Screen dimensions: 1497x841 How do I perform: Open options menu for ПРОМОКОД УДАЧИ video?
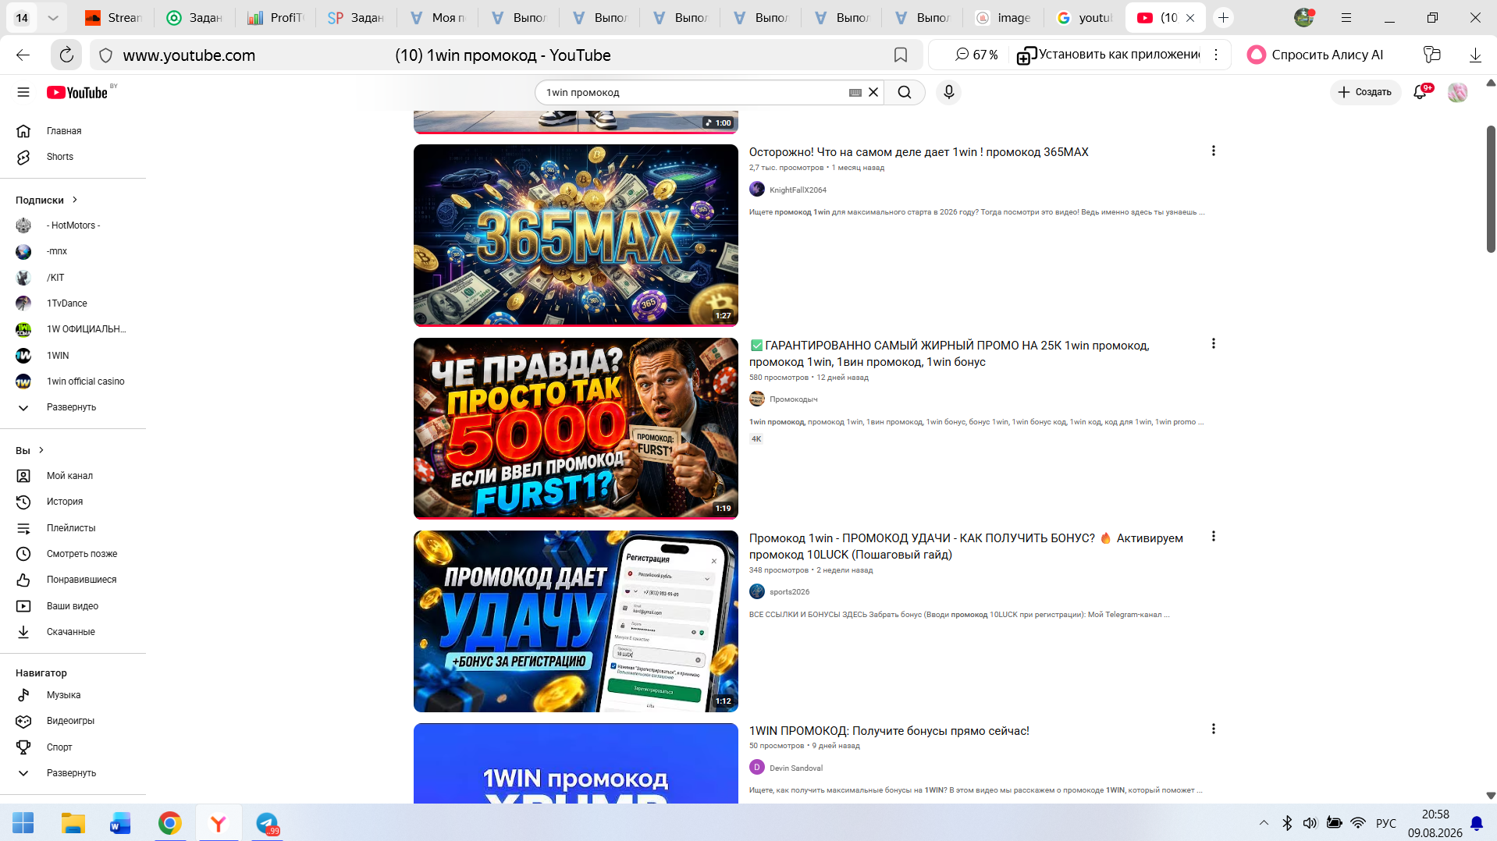click(1213, 536)
